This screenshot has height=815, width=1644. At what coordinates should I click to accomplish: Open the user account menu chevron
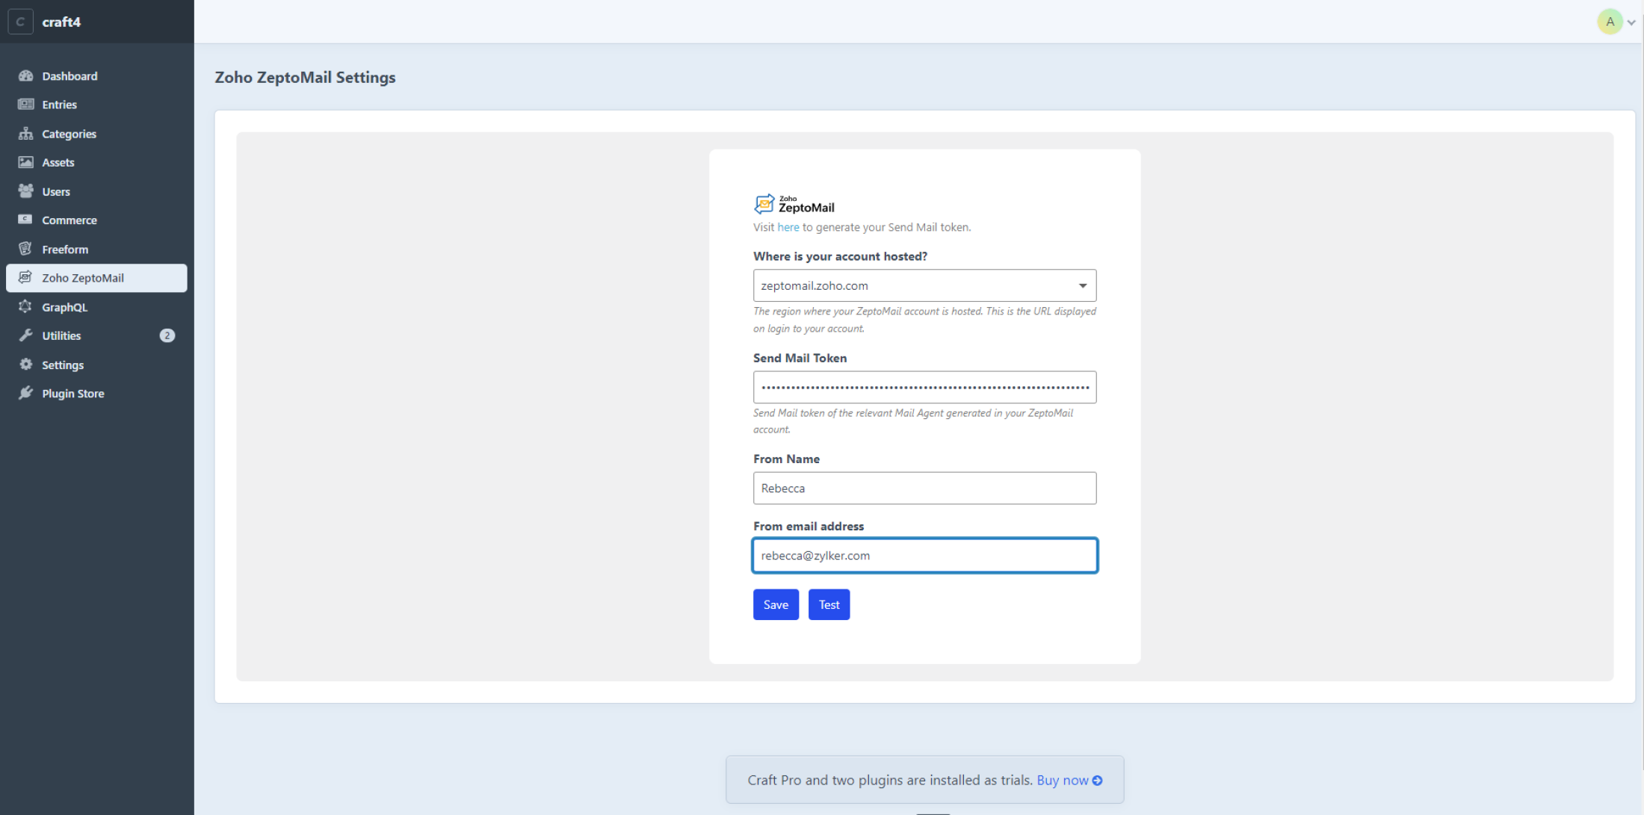[x=1631, y=22]
